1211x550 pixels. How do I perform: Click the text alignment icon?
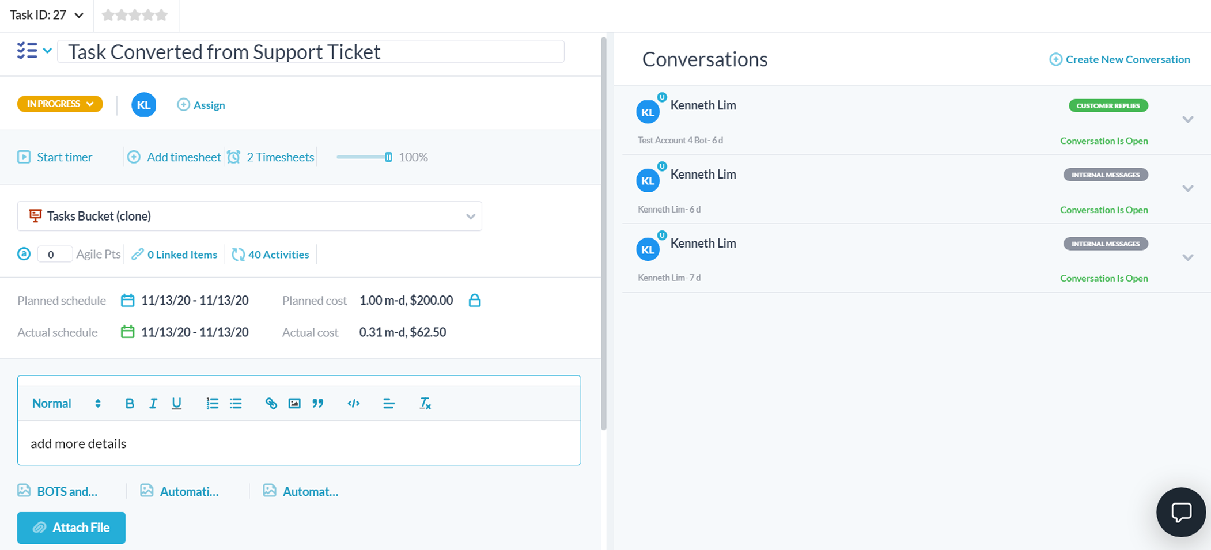[388, 403]
